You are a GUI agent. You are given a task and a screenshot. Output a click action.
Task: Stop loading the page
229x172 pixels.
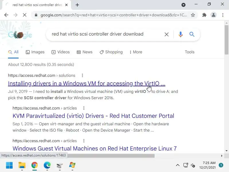point(25,15)
